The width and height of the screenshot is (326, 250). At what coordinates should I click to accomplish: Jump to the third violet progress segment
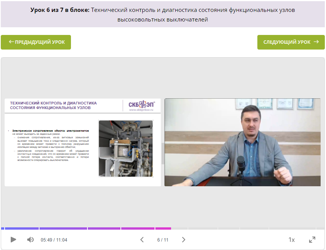tap(104, 228)
